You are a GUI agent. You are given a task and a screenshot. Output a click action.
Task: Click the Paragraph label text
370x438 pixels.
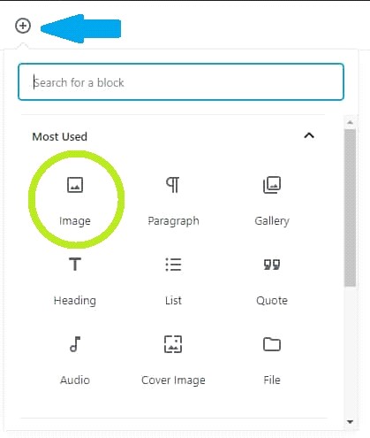(173, 221)
